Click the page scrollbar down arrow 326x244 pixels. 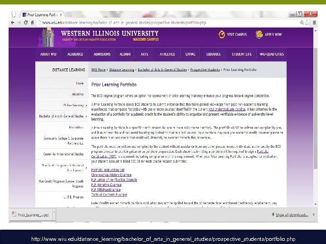click(x=316, y=204)
